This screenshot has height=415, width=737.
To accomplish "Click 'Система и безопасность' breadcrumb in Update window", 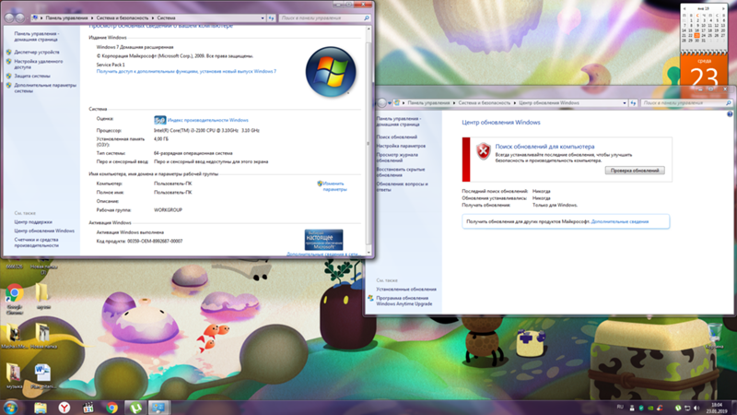I will click(485, 103).
